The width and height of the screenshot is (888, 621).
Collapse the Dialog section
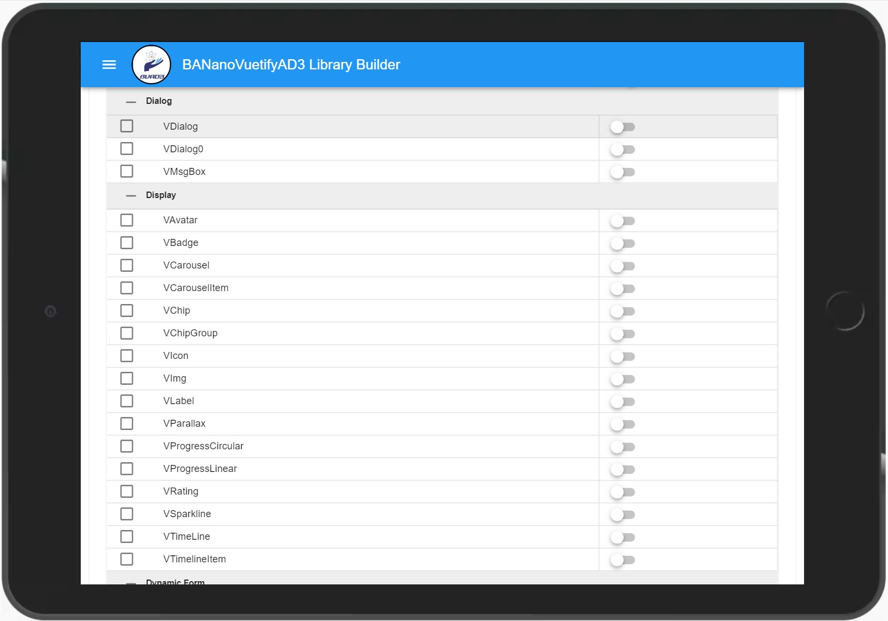pos(130,101)
